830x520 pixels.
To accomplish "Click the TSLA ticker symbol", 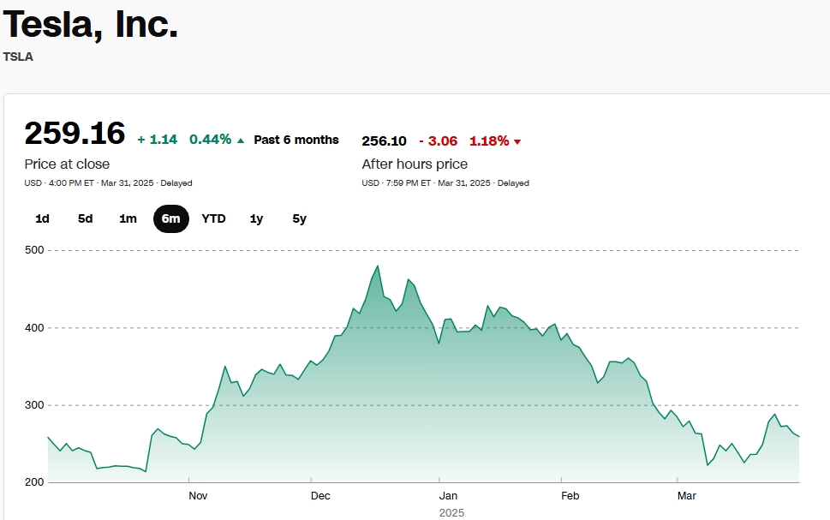I will [18, 57].
